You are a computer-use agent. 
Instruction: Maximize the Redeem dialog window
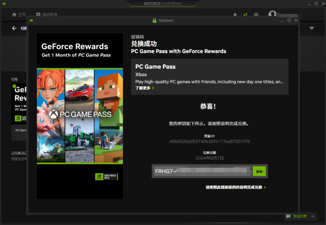click(x=289, y=20)
